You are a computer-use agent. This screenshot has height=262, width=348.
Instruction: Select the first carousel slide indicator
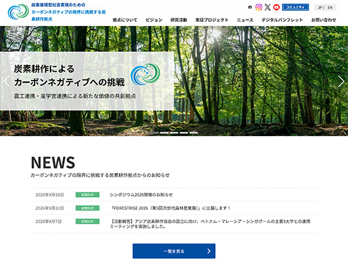coord(155,133)
